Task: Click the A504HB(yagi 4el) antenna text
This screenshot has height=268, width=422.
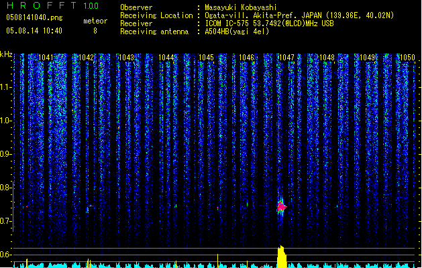Action: pyautogui.click(x=237, y=31)
